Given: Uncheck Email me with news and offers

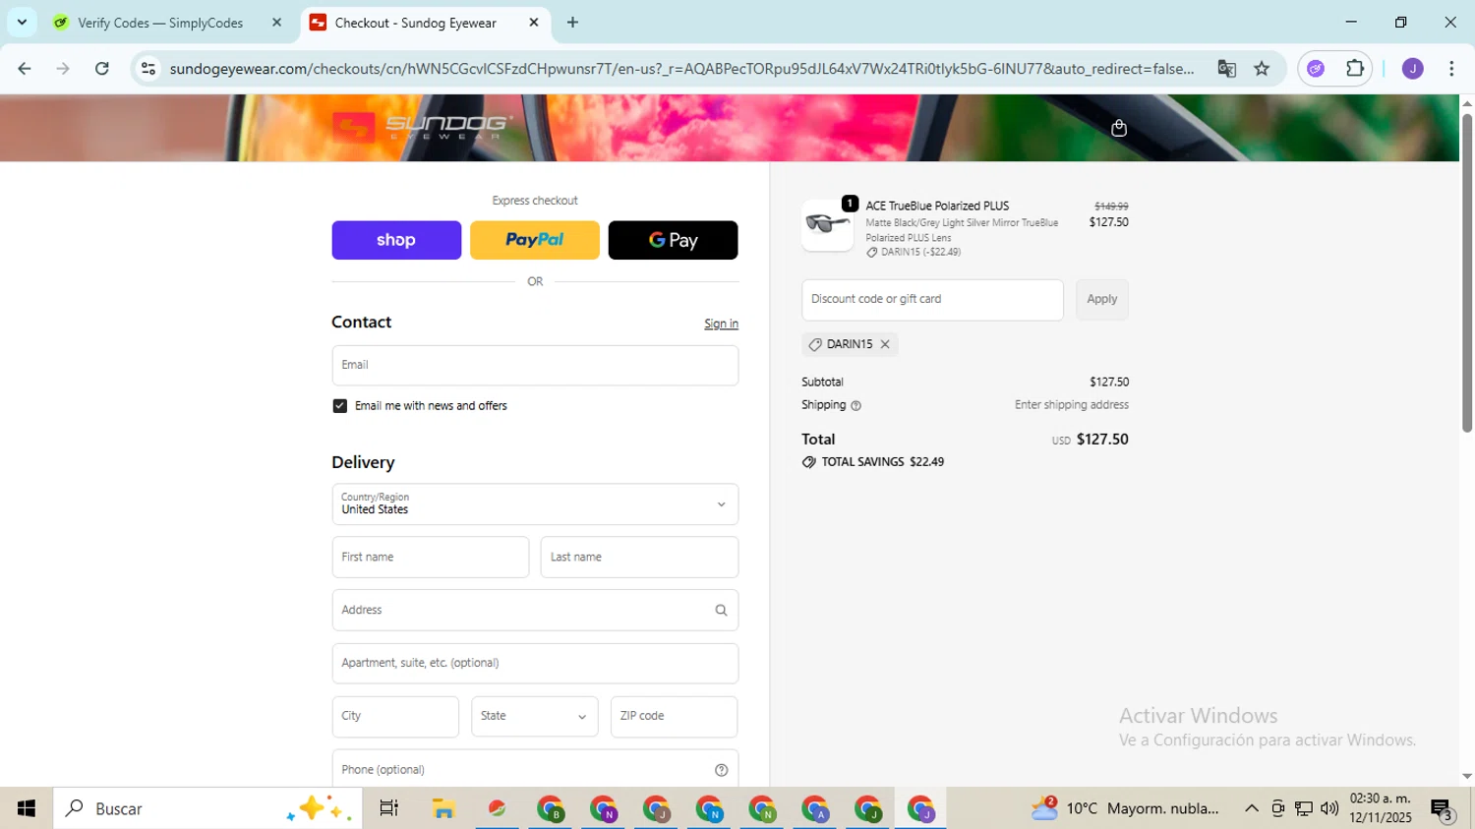Looking at the screenshot, I should tap(340, 406).
